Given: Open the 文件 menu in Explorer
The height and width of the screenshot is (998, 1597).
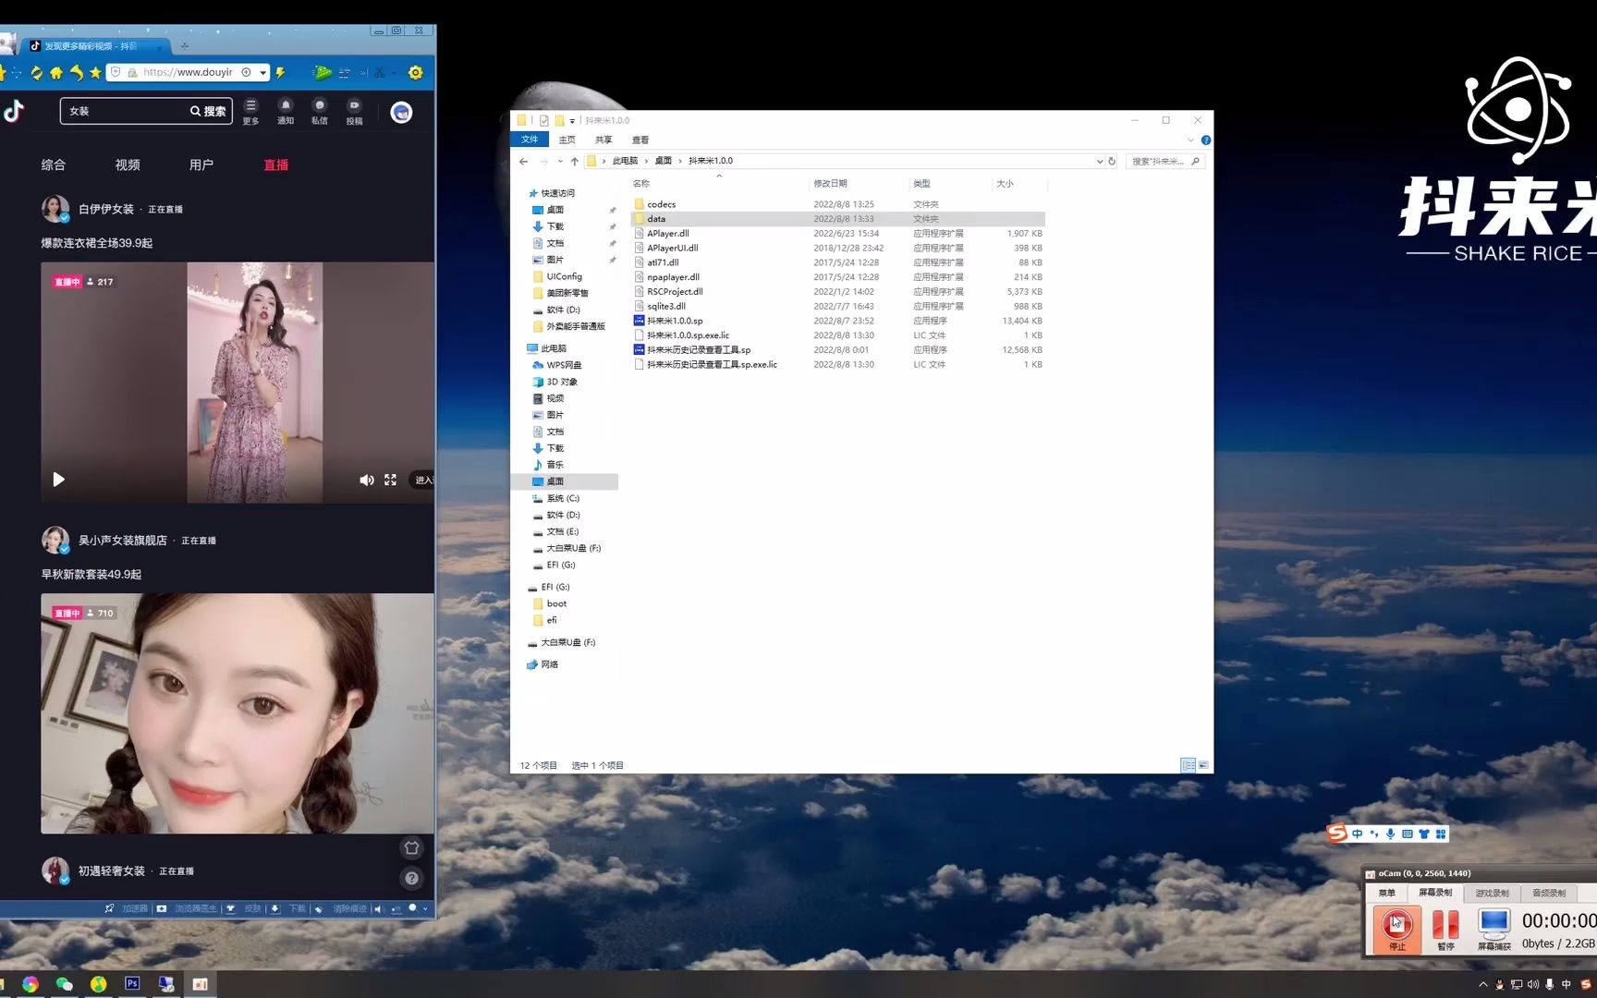Looking at the screenshot, I should 530,140.
